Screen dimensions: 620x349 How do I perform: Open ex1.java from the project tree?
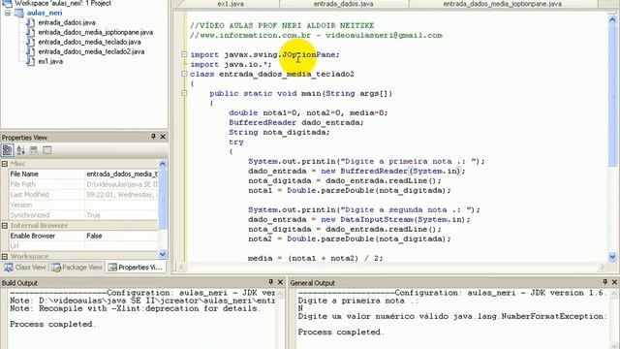[x=50, y=61]
